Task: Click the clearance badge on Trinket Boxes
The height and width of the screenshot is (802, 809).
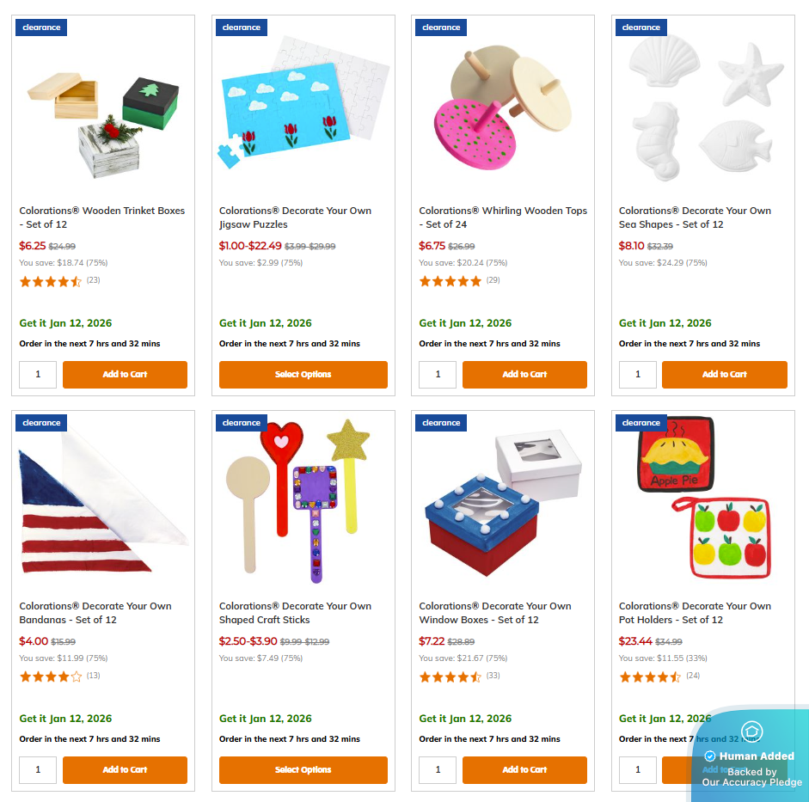Action: coord(41,28)
